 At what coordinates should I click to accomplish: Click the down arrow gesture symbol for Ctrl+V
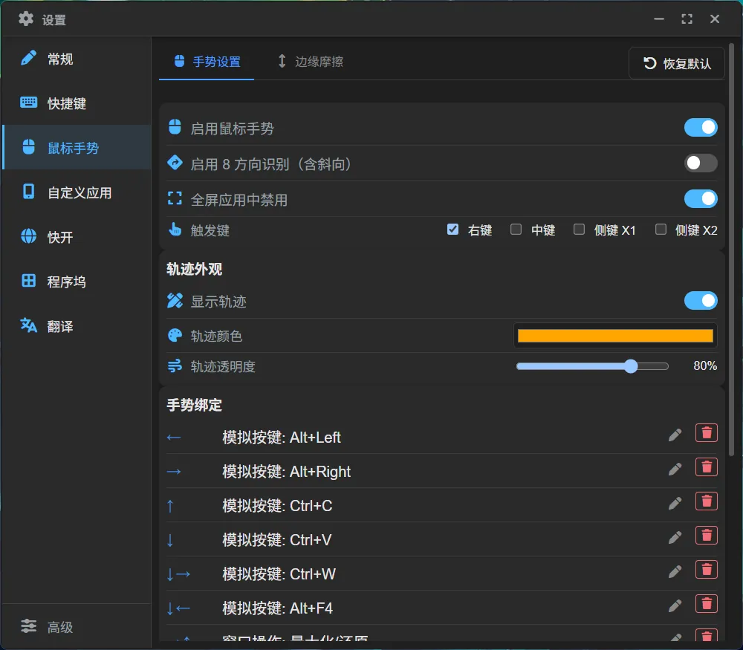pos(170,540)
